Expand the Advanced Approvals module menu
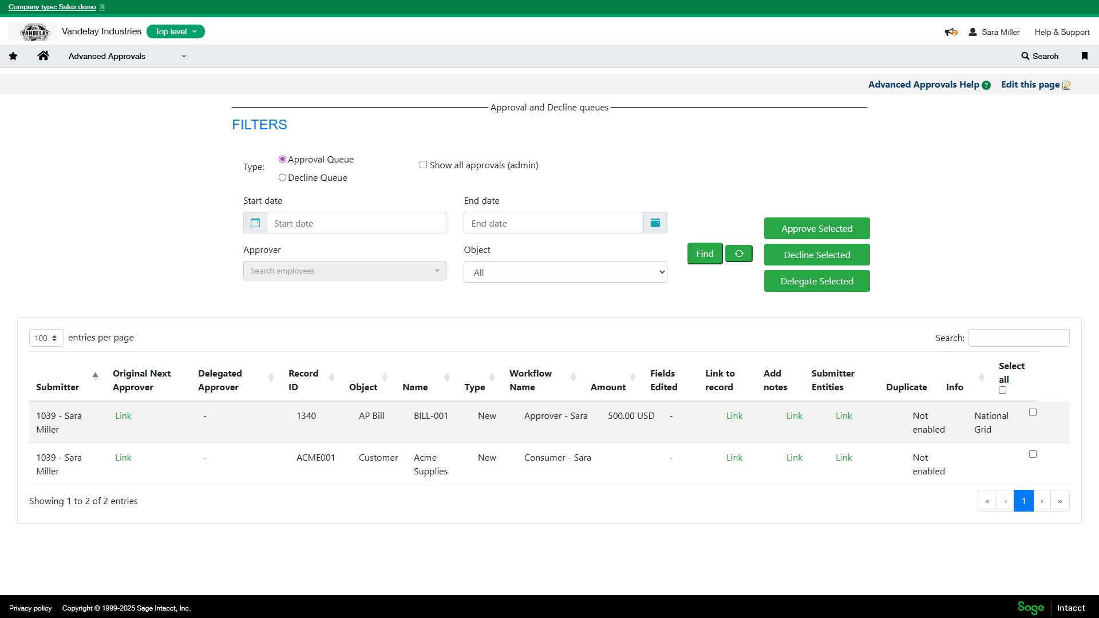Screen dimensions: 1099x618 pos(127,56)
